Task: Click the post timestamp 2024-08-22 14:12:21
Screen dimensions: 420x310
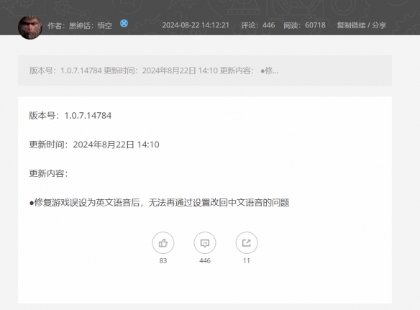Action: pos(196,25)
